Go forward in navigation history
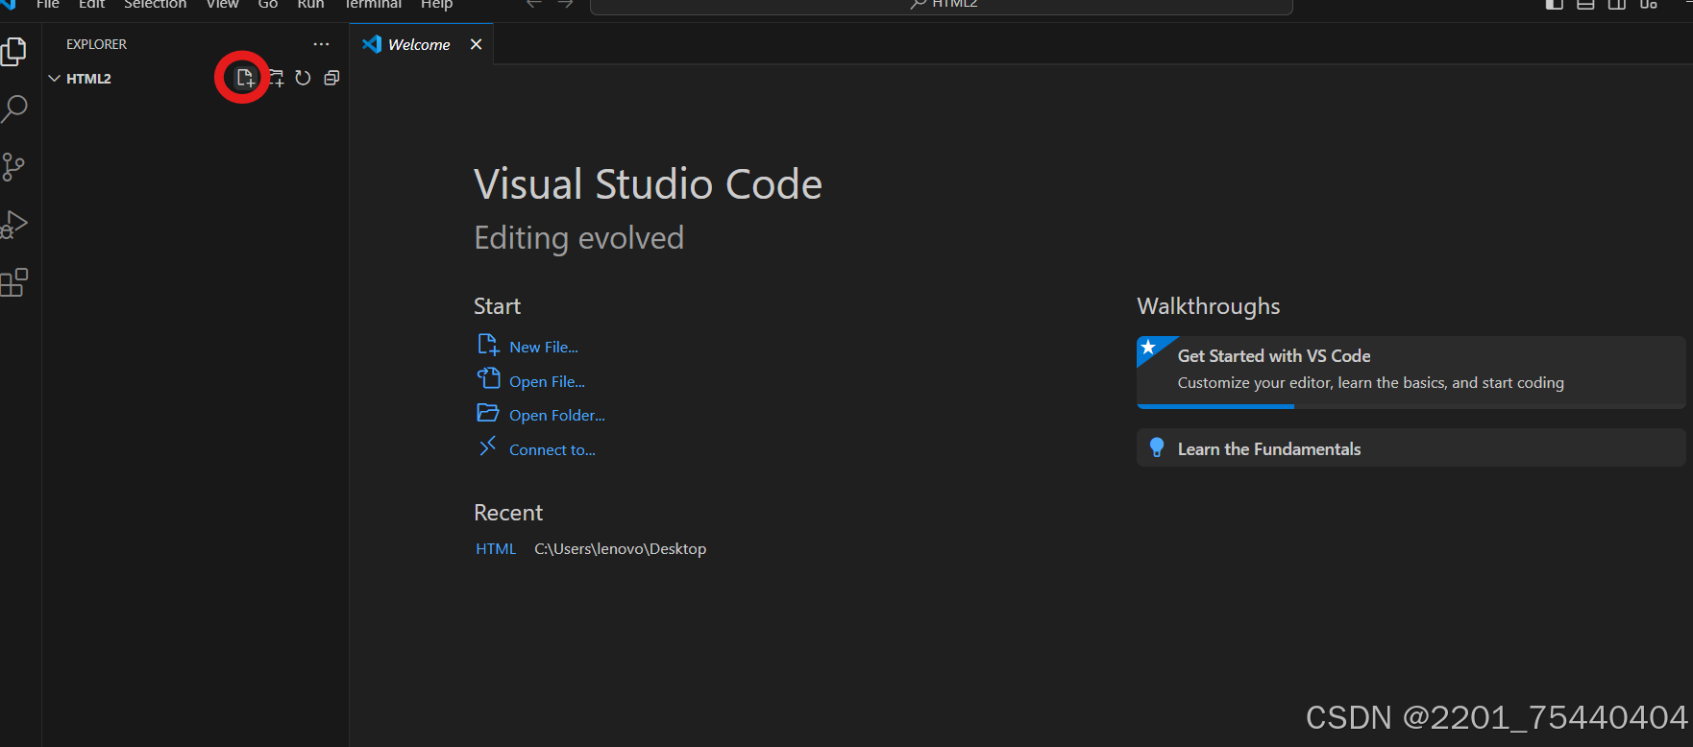 [566, 4]
